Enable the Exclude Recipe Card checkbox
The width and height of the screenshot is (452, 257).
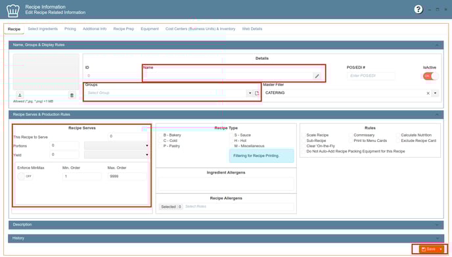tap(398, 141)
